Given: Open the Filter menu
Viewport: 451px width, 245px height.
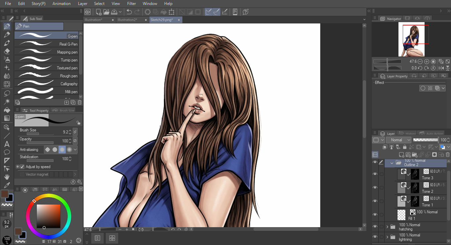Looking at the screenshot, I should tap(132, 4).
